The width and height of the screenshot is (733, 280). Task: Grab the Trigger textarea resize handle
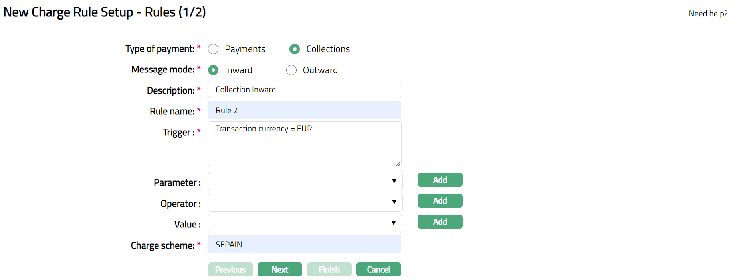[x=398, y=164]
